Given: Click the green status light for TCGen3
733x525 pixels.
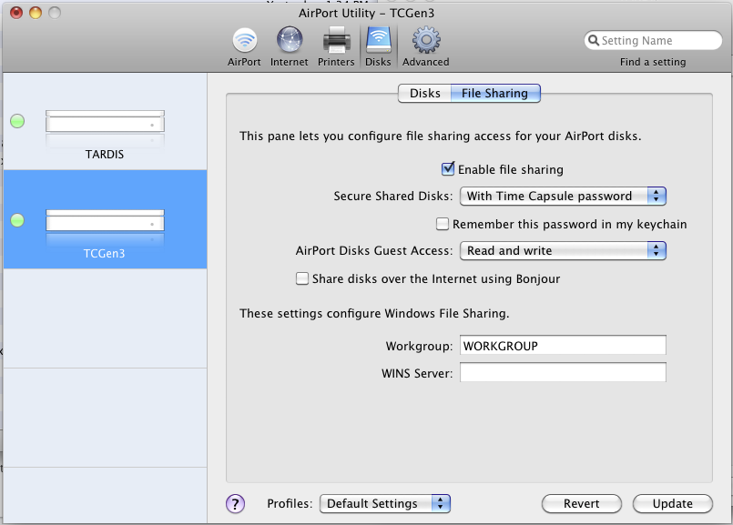Looking at the screenshot, I should pos(17,220).
